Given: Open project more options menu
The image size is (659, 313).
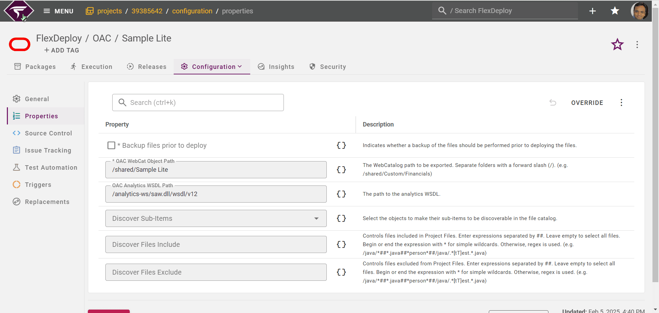Looking at the screenshot, I should (637, 45).
